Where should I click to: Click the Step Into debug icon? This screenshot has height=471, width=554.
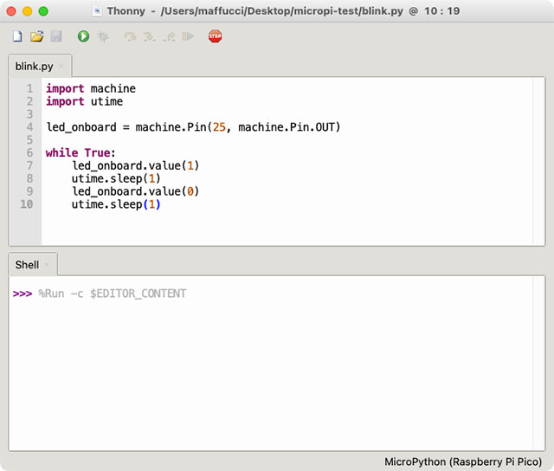click(149, 36)
